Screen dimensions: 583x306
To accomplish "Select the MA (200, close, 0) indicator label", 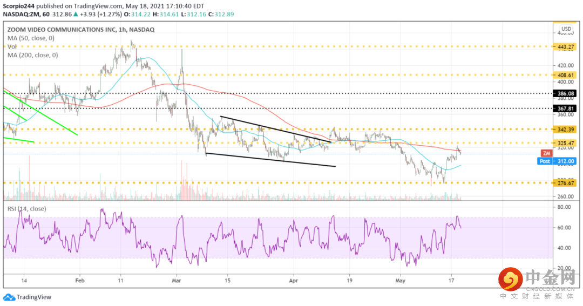I will pyautogui.click(x=33, y=55).
